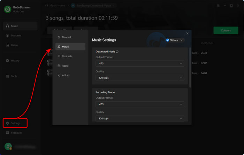Screen dimensions: 244x155
Task: Click the Settings gear icon
Action: [x=7, y=123]
